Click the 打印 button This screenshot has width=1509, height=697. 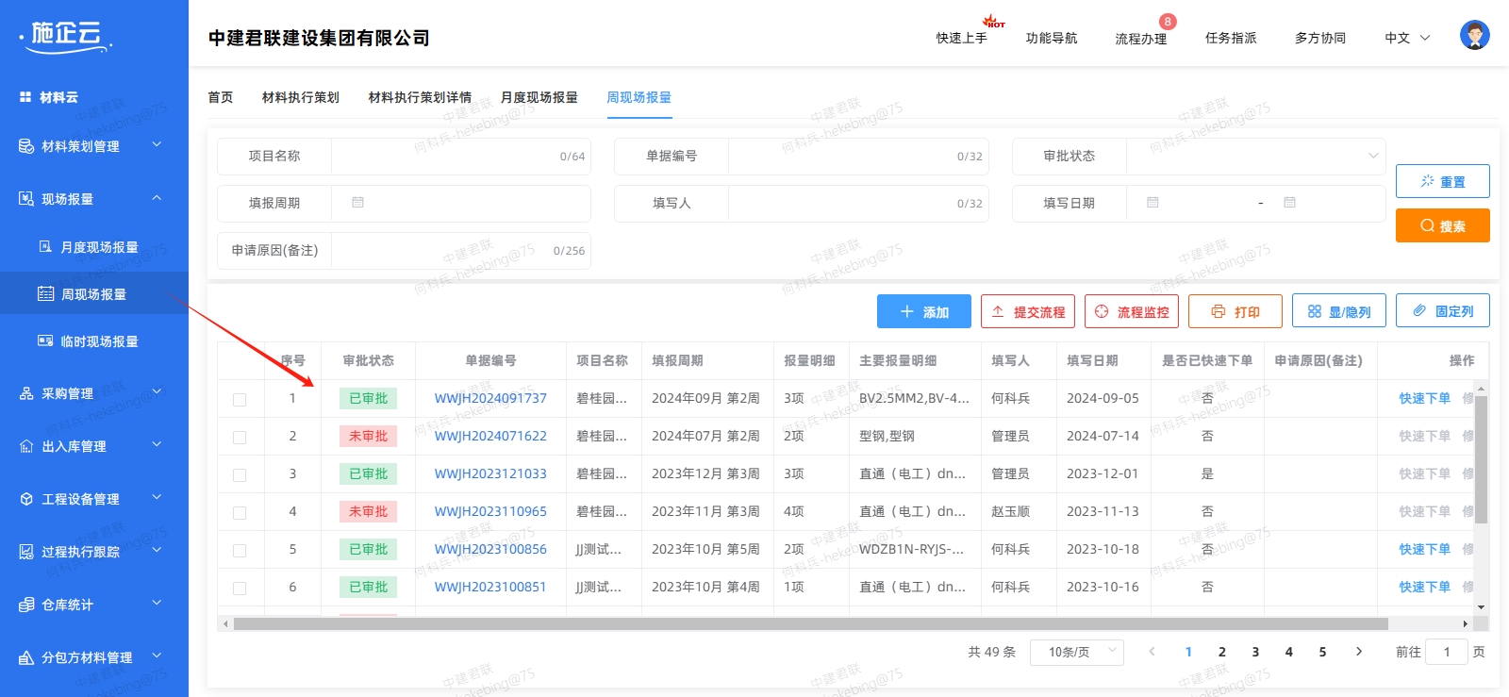click(x=1235, y=311)
